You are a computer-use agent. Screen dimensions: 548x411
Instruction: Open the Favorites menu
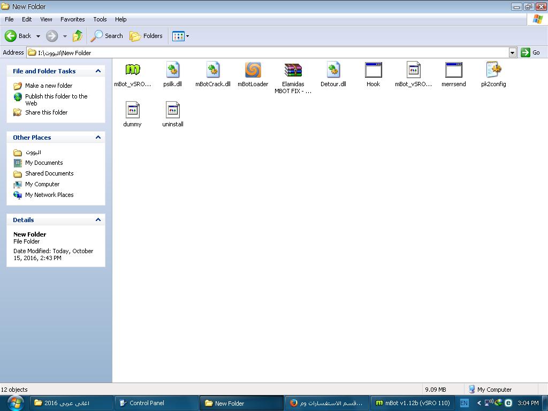72,19
